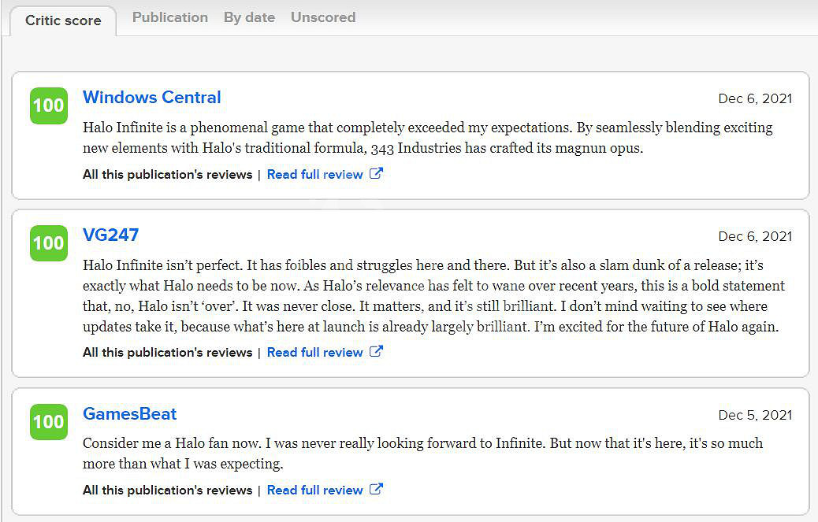Sort reviews with the By date tab
Viewport: 818px width, 522px height.
[x=249, y=17]
